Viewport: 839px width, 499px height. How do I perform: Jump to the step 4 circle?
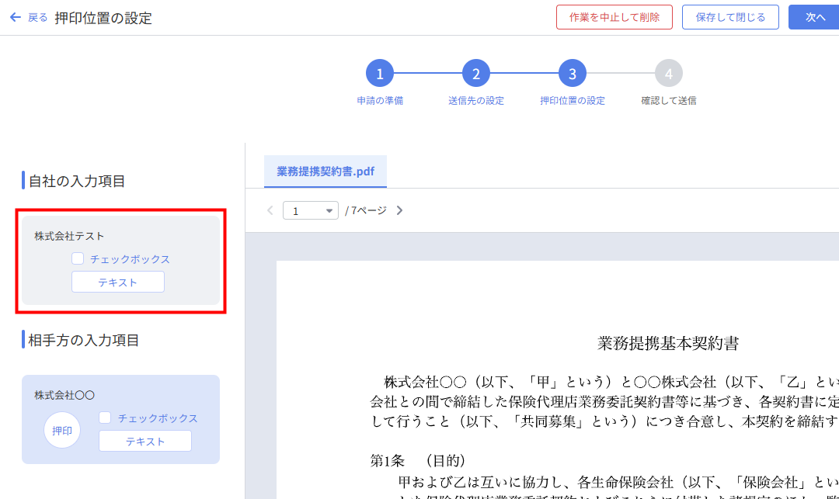click(669, 75)
